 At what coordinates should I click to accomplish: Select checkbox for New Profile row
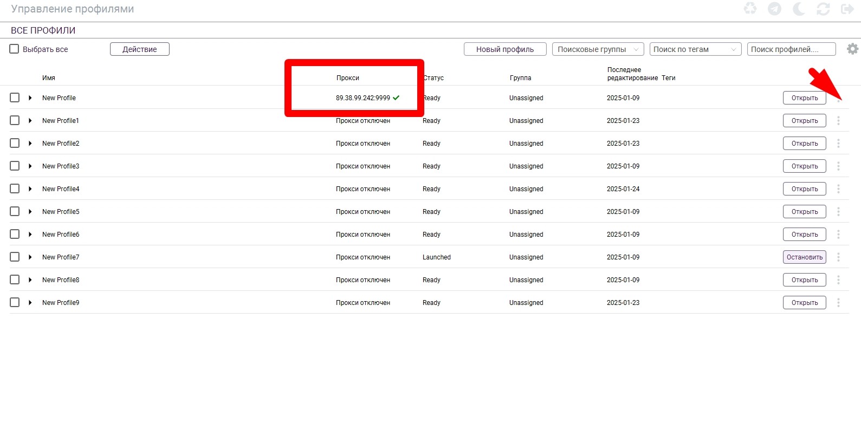point(15,97)
